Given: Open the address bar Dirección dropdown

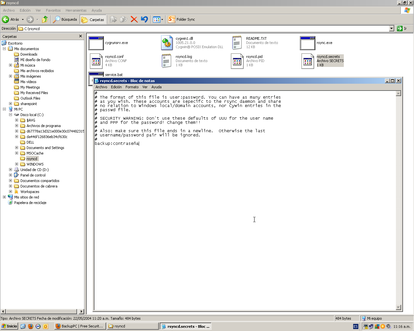Looking at the screenshot, I should (391, 28).
